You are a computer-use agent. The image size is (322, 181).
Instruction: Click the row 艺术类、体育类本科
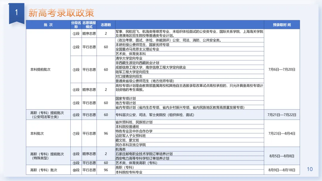coord(190,54)
